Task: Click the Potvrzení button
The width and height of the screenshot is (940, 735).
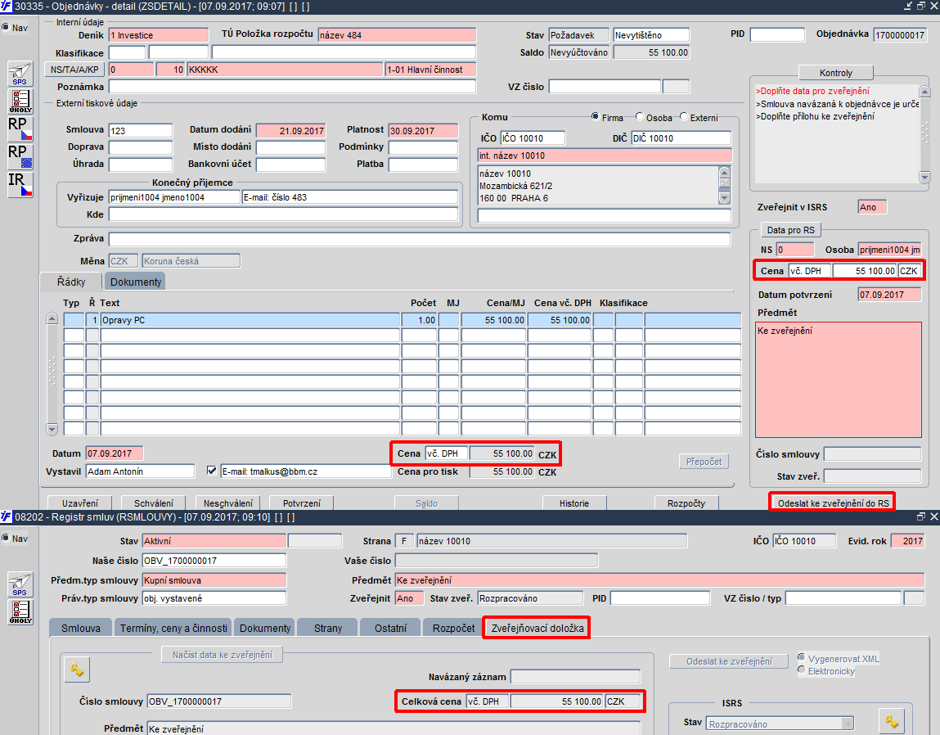Action: [302, 503]
